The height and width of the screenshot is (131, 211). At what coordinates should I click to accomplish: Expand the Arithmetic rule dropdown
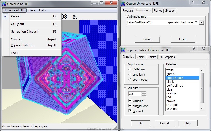pyautogui.click(x=201, y=23)
